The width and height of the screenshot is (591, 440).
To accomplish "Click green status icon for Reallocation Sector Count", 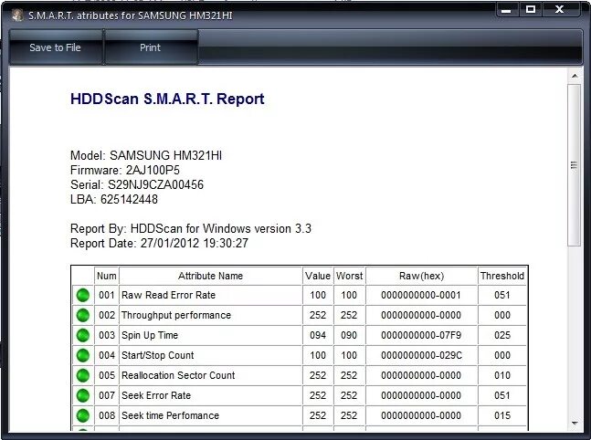I will pyautogui.click(x=83, y=375).
